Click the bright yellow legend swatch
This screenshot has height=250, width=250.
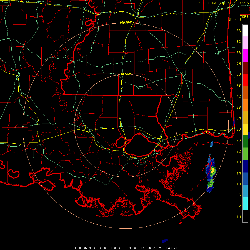pyautogui.click(x=245, y=129)
